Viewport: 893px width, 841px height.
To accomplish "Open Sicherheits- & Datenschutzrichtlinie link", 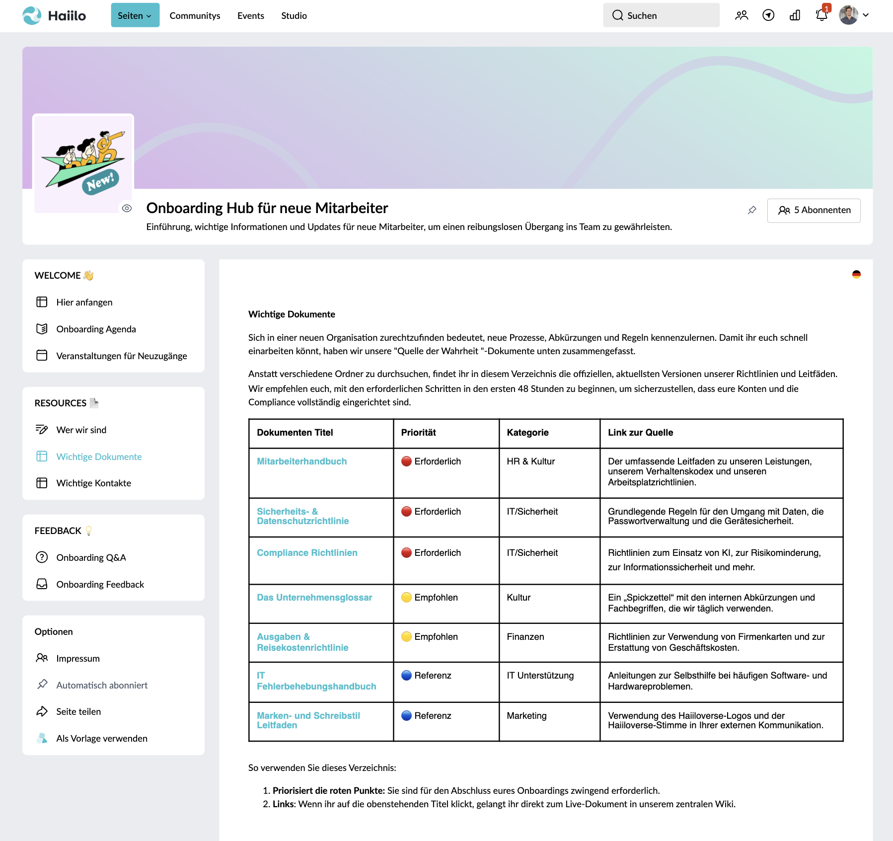I will 303,516.
